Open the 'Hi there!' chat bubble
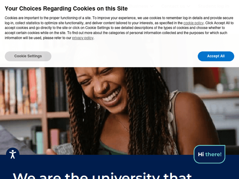Viewport: 239px width, 179px height. (x=209, y=154)
